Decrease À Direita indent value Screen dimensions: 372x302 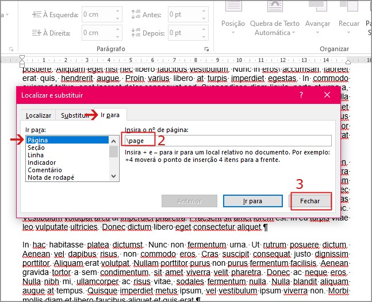click(118, 37)
